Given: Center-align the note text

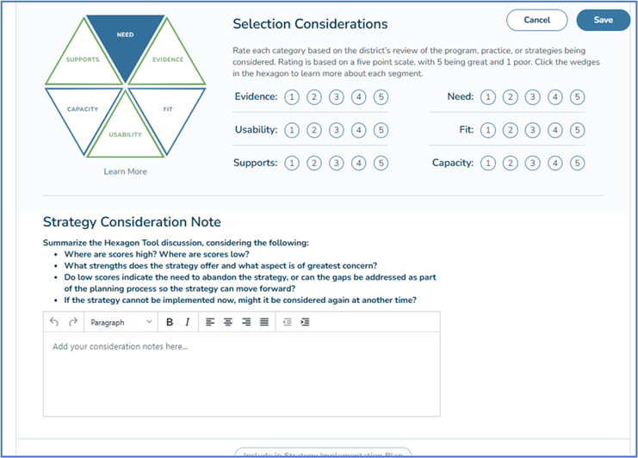Looking at the screenshot, I should [228, 322].
